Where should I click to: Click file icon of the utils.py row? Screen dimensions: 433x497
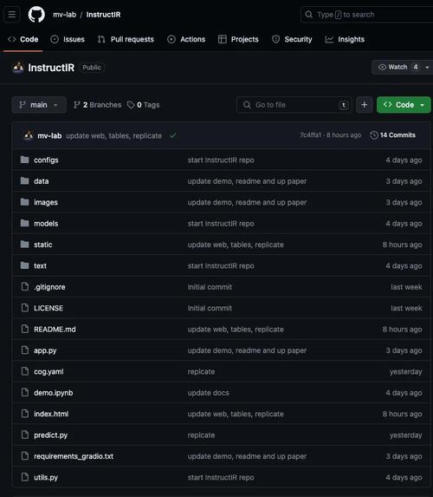25,477
